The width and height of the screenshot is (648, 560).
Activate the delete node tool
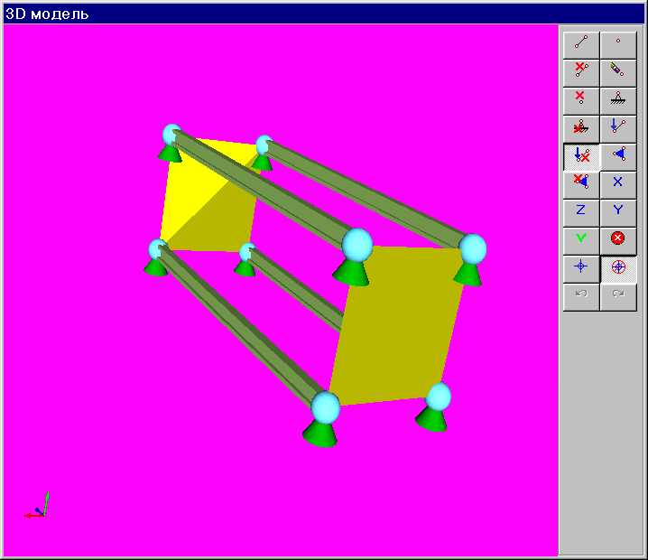[x=581, y=101]
